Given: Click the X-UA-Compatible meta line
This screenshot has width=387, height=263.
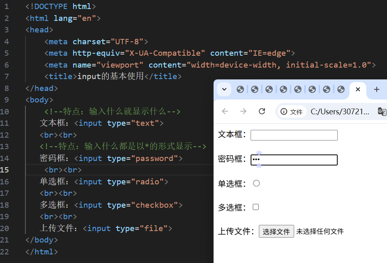Looking at the screenshot, I should (x=170, y=53).
